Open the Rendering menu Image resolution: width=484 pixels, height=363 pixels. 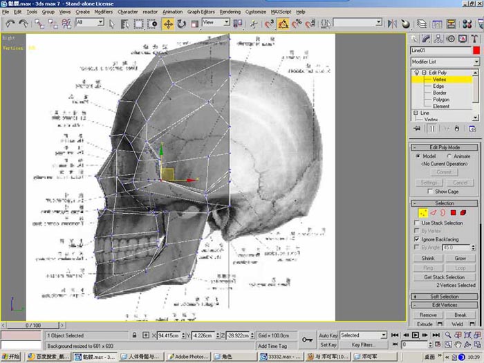230,12
